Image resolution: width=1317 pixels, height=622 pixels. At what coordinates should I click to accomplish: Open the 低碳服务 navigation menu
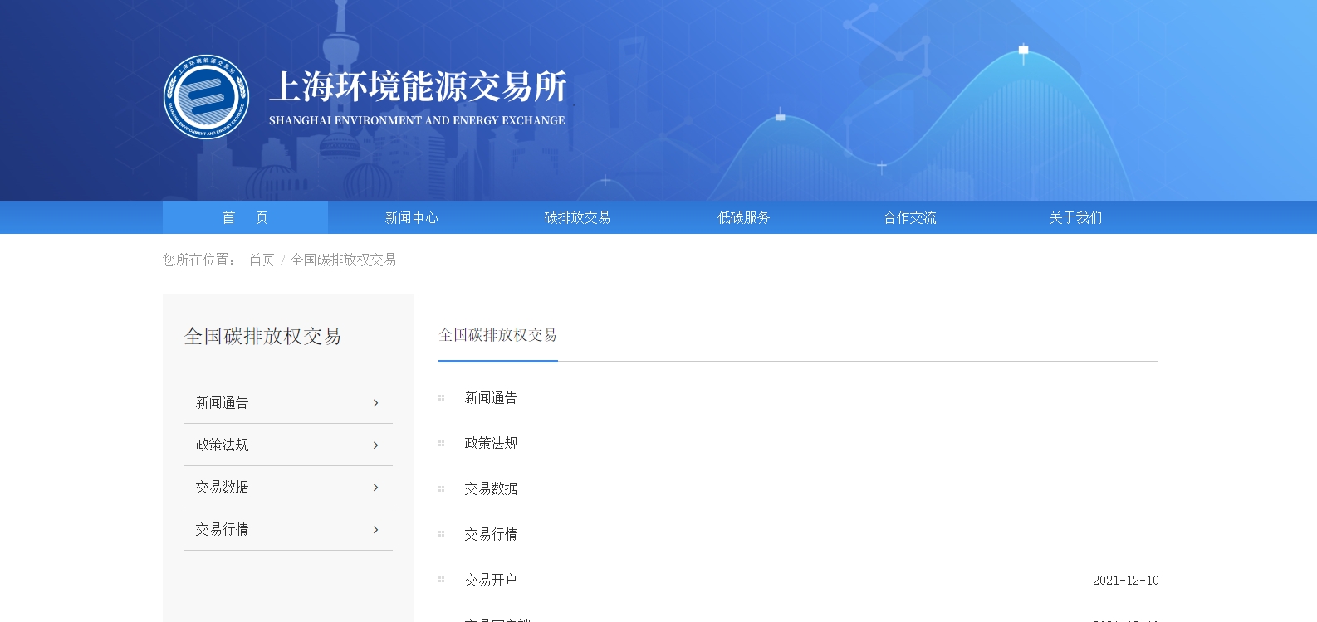click(x=743, y=217)
